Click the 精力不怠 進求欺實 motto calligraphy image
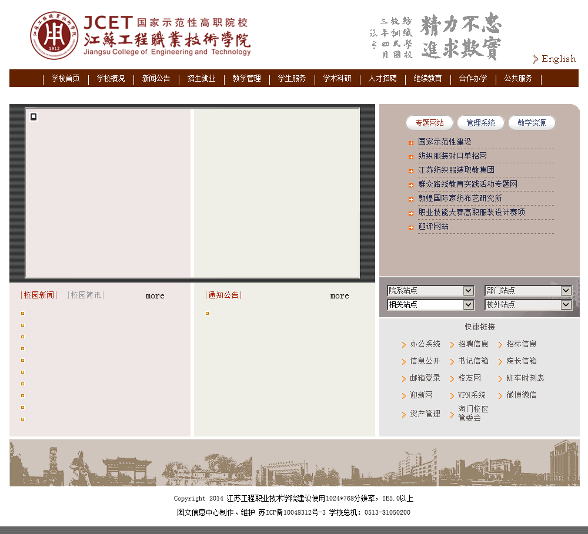This screenshot has width=588, height=534. 435,36
